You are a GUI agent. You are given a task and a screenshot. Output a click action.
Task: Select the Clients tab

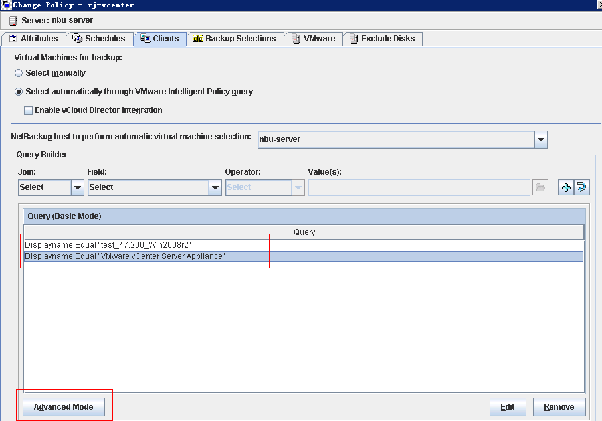[159, 39]
